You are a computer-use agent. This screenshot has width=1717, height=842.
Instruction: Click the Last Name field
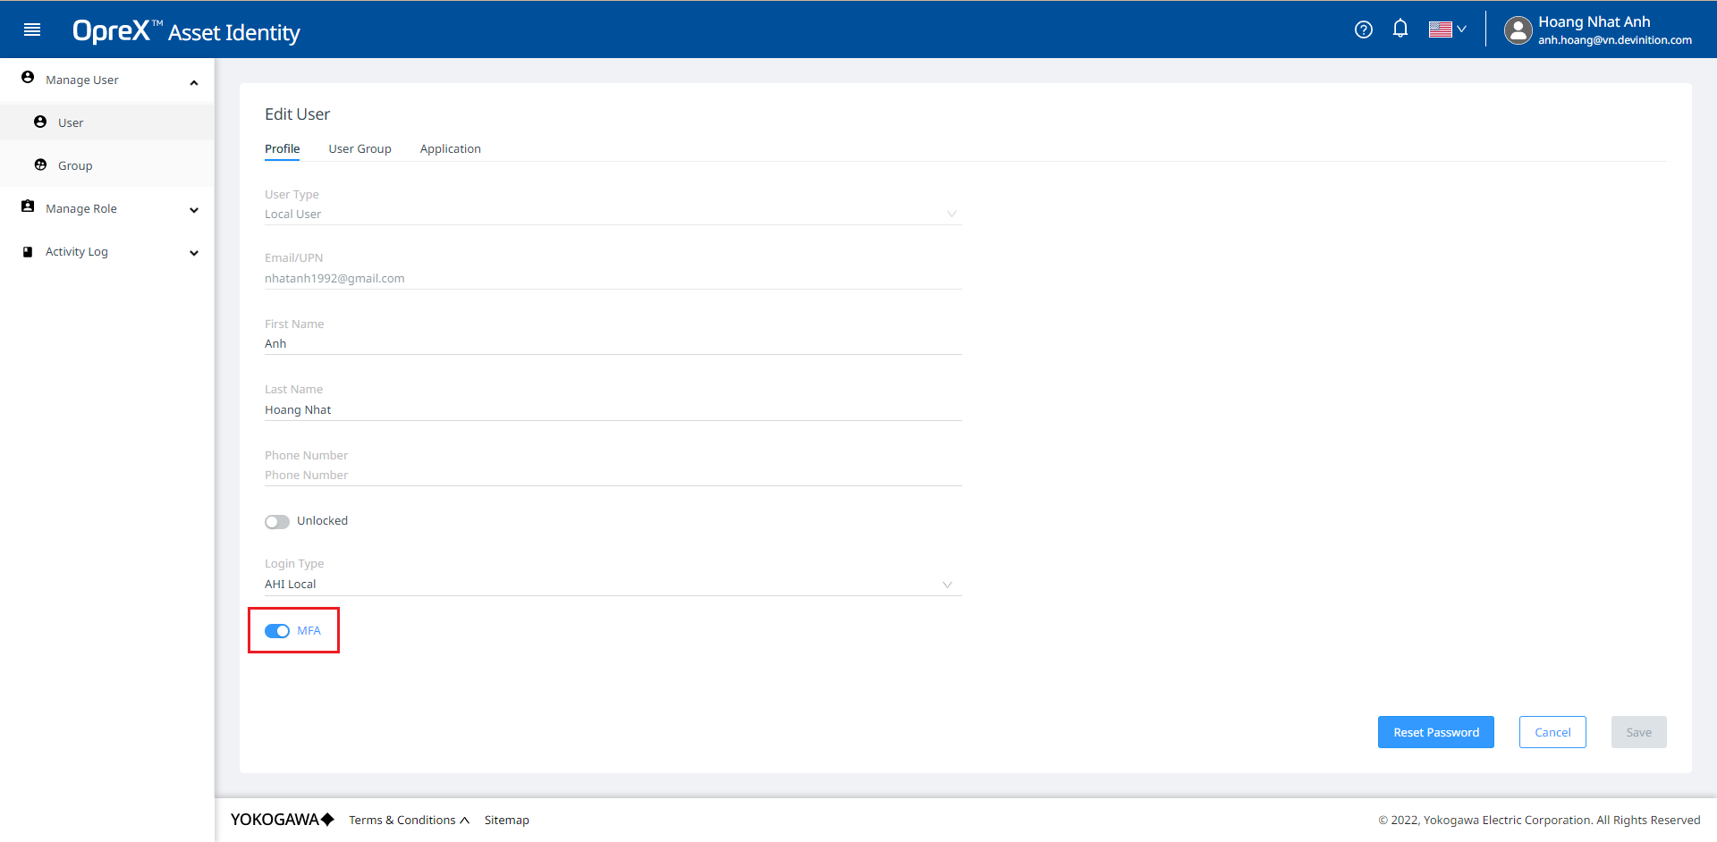point(613,410)
